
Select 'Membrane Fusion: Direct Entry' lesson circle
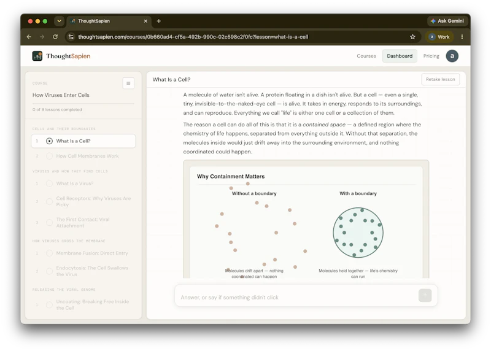[x=49, y=253]
